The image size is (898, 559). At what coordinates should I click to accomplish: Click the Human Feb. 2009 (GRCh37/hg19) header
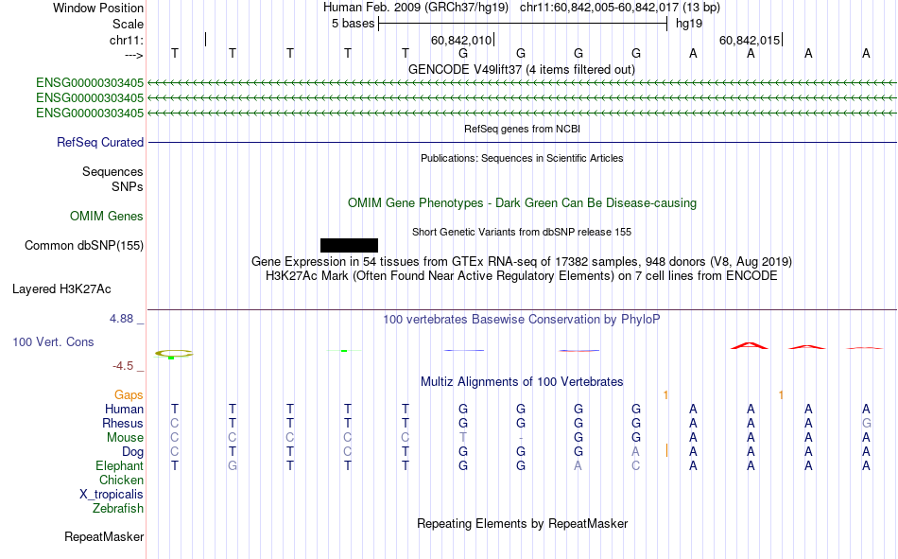coord(416,8)
